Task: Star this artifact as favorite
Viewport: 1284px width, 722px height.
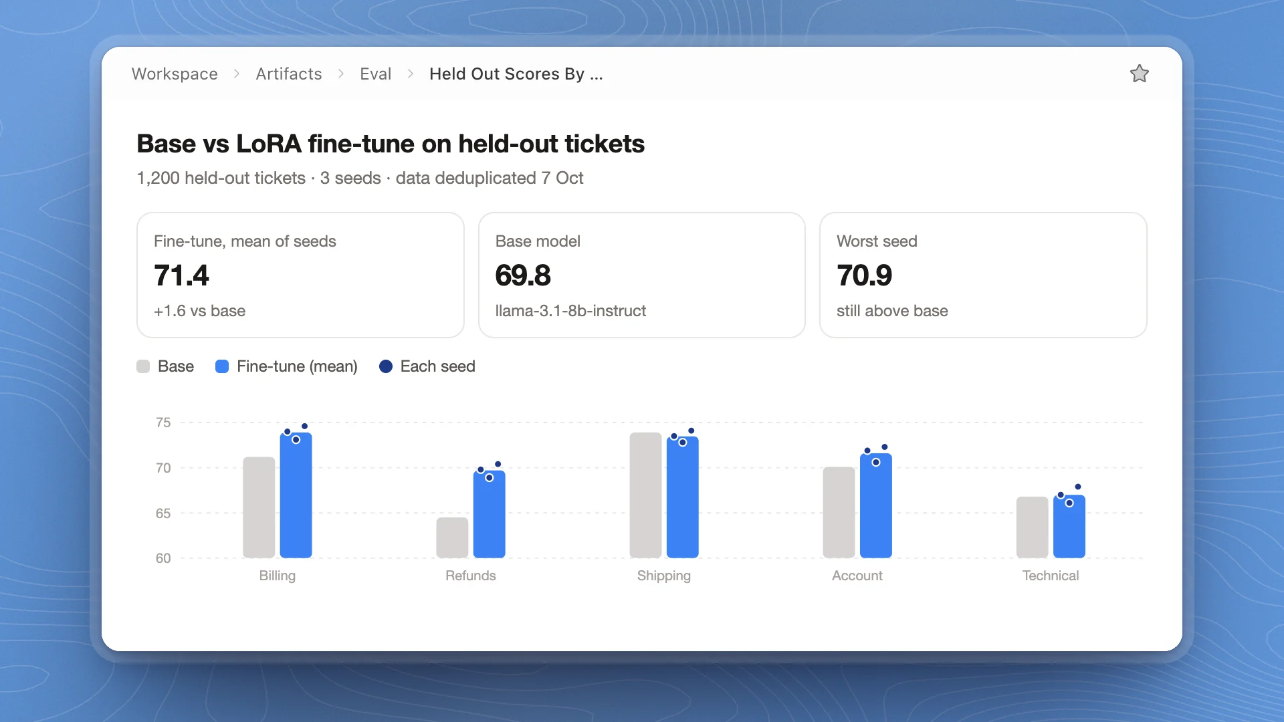Action: [1139, 74]
